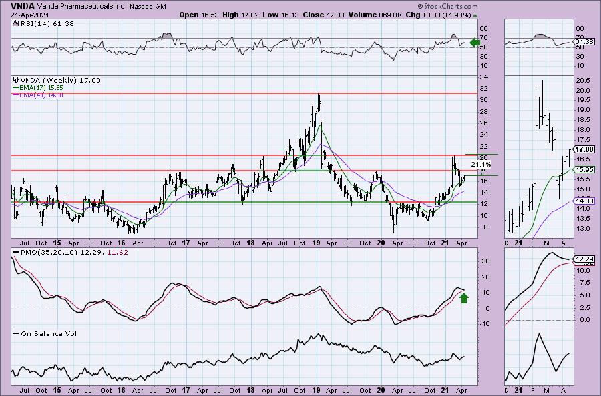Click the Open 16.53 value

click(x=198, y=15)
